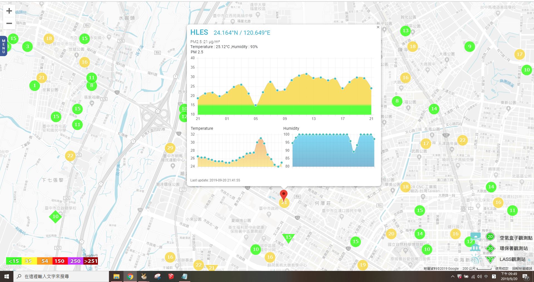Screen dimensions: 534x282
Task: Click the red 150 legend color block
Action: 60,261
